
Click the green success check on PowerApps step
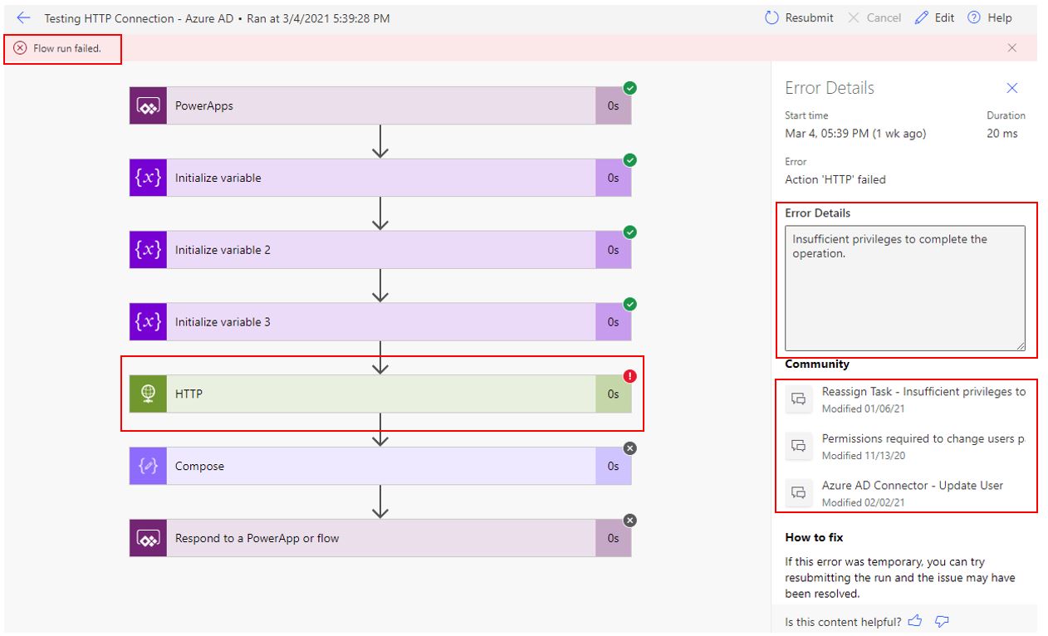(629, 89)
